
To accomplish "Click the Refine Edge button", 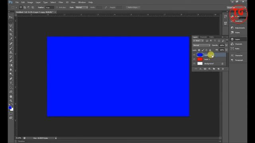I will click(133, 8).
